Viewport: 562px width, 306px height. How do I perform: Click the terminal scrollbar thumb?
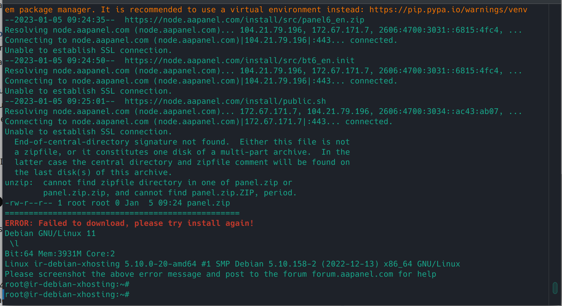555,288
